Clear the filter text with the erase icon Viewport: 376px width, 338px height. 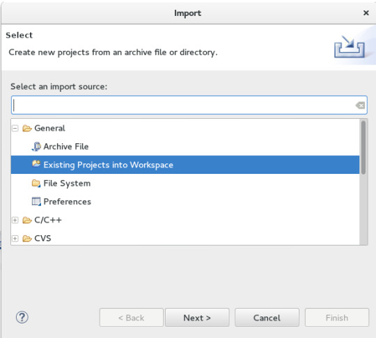(360, 105)
